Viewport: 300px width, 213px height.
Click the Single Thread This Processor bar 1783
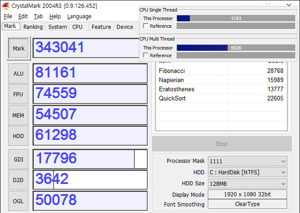pyautogui.click(x=236, y=18)
